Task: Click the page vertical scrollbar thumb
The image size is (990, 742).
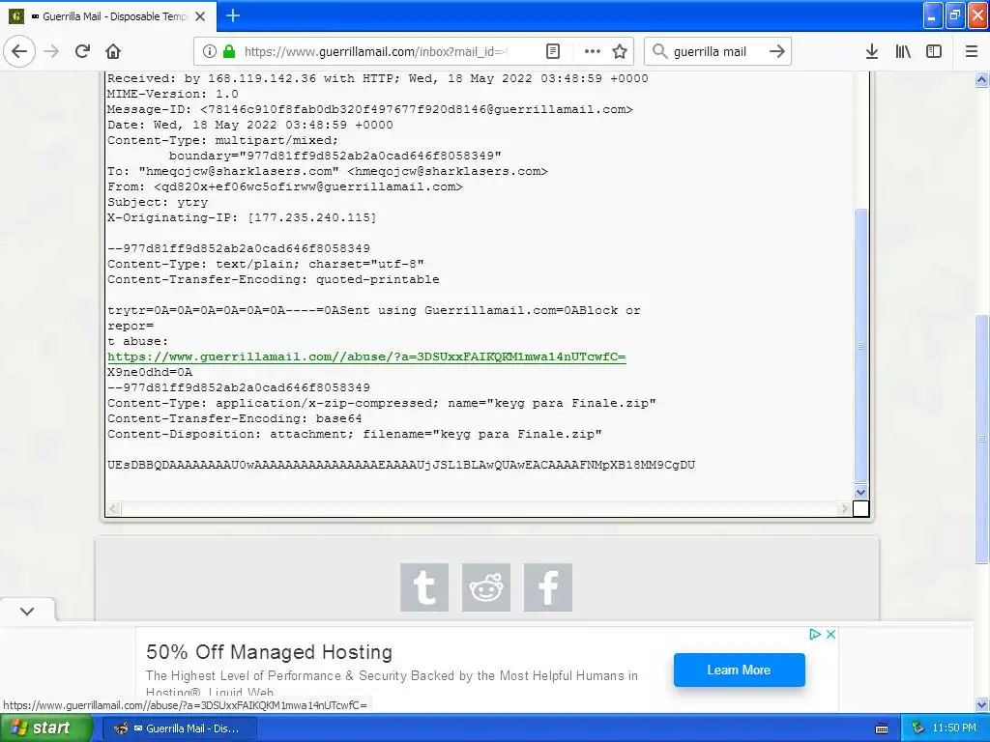Action: (x=981, y=439)
